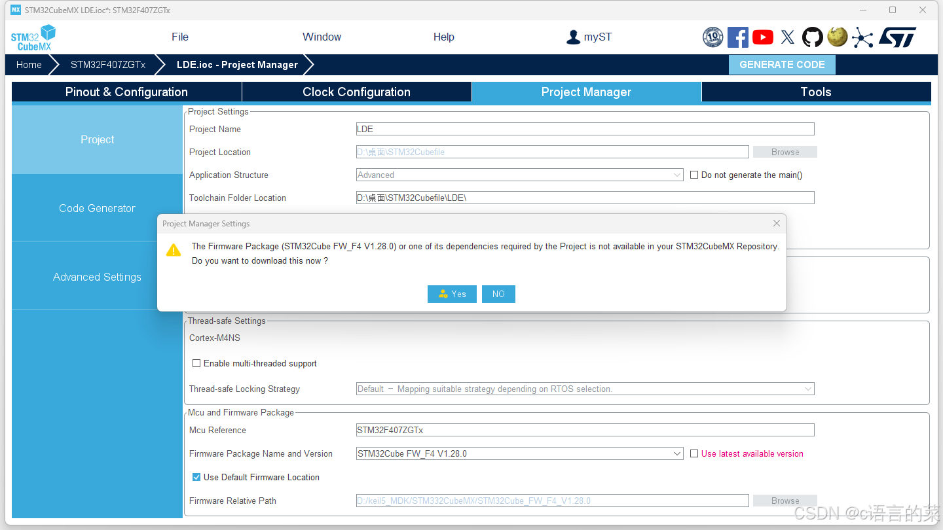The height and width of the screenshot is (530, 943).
Task: Click Browse next to Project Location
Action: click(785, 152)
